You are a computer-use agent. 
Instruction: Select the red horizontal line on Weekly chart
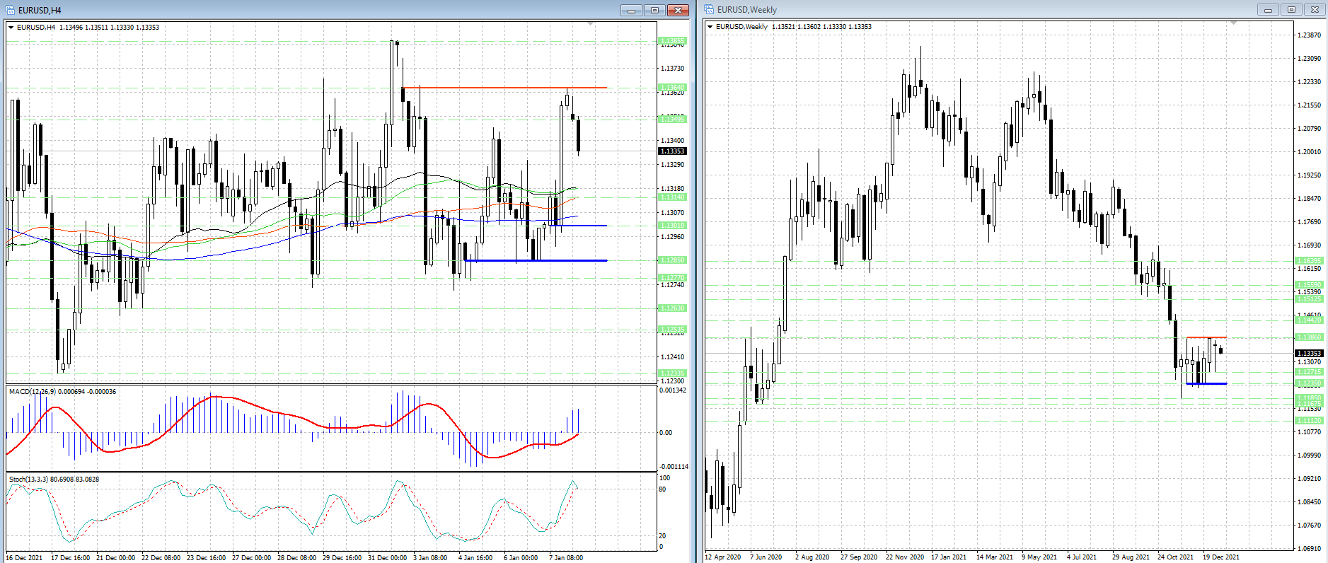point(1206,337)
